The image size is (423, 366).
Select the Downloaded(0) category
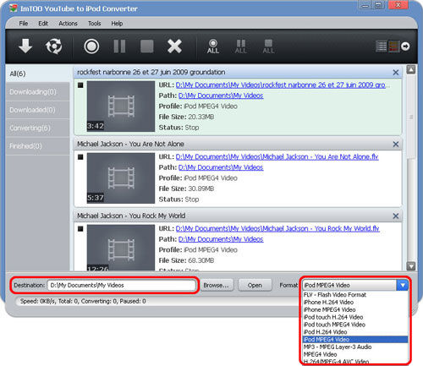37,110
